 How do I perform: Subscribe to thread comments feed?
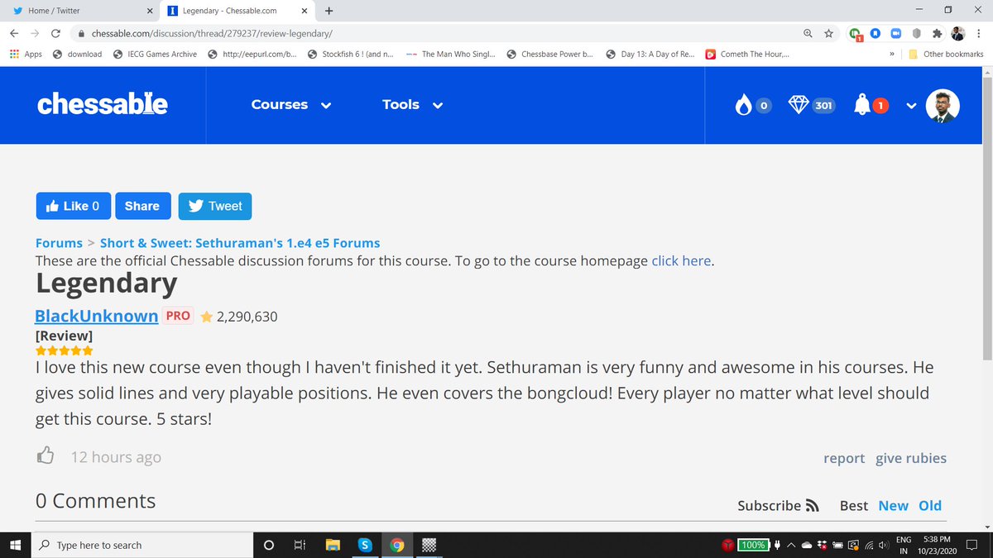click(x=778, y=505)
